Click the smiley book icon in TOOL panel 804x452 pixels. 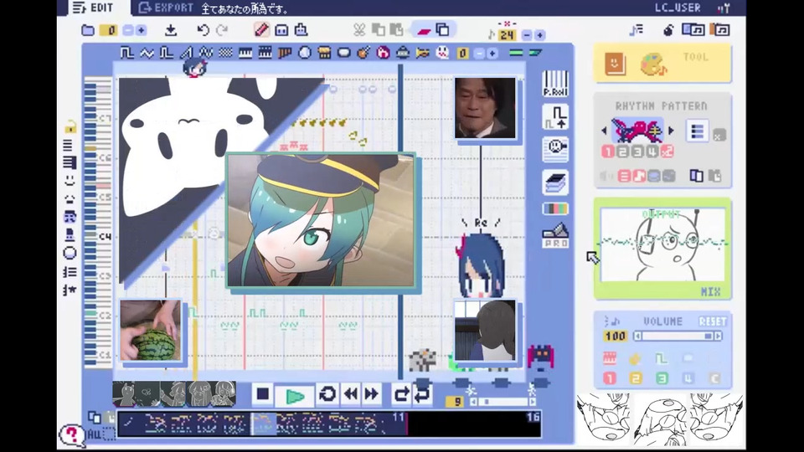615,64
